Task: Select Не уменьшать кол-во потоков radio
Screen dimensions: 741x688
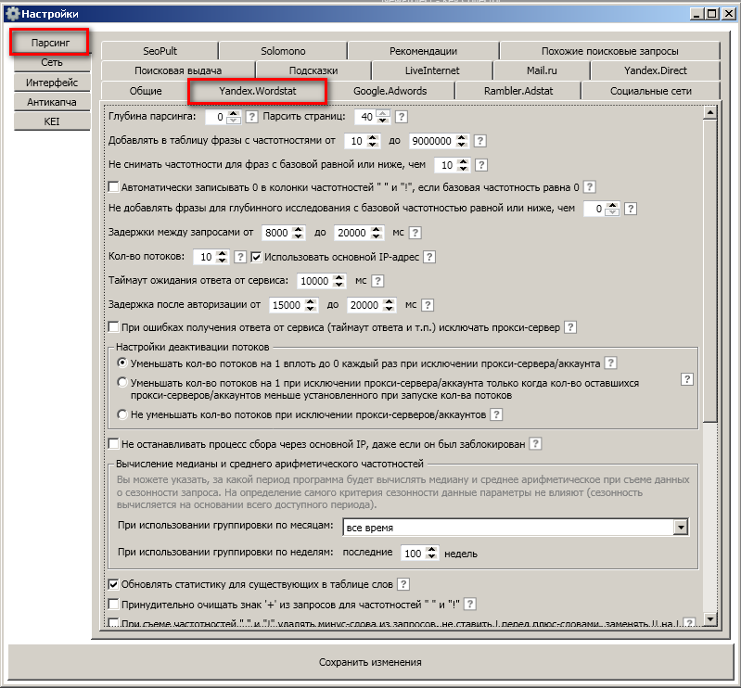Action: (x=122, y=414)
